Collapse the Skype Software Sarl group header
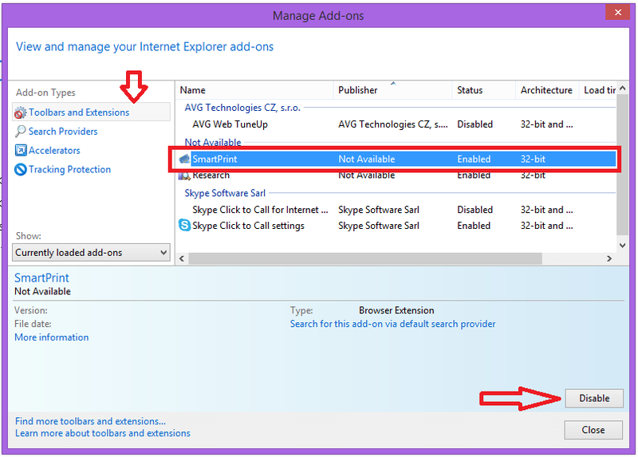638x457 pixels. (225, 193)
